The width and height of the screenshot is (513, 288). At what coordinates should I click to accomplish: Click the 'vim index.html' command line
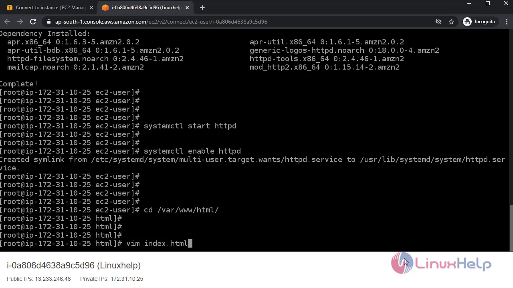tap(96, 243)
